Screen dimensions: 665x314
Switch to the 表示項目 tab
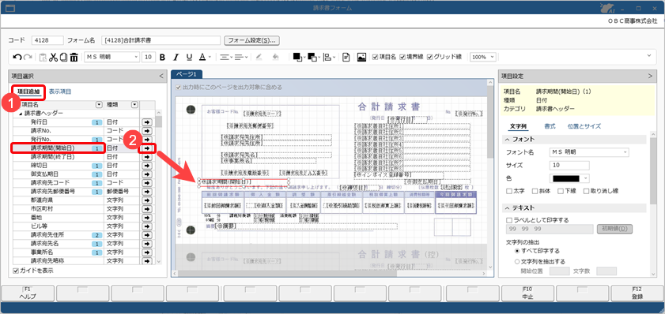(60, 91)
